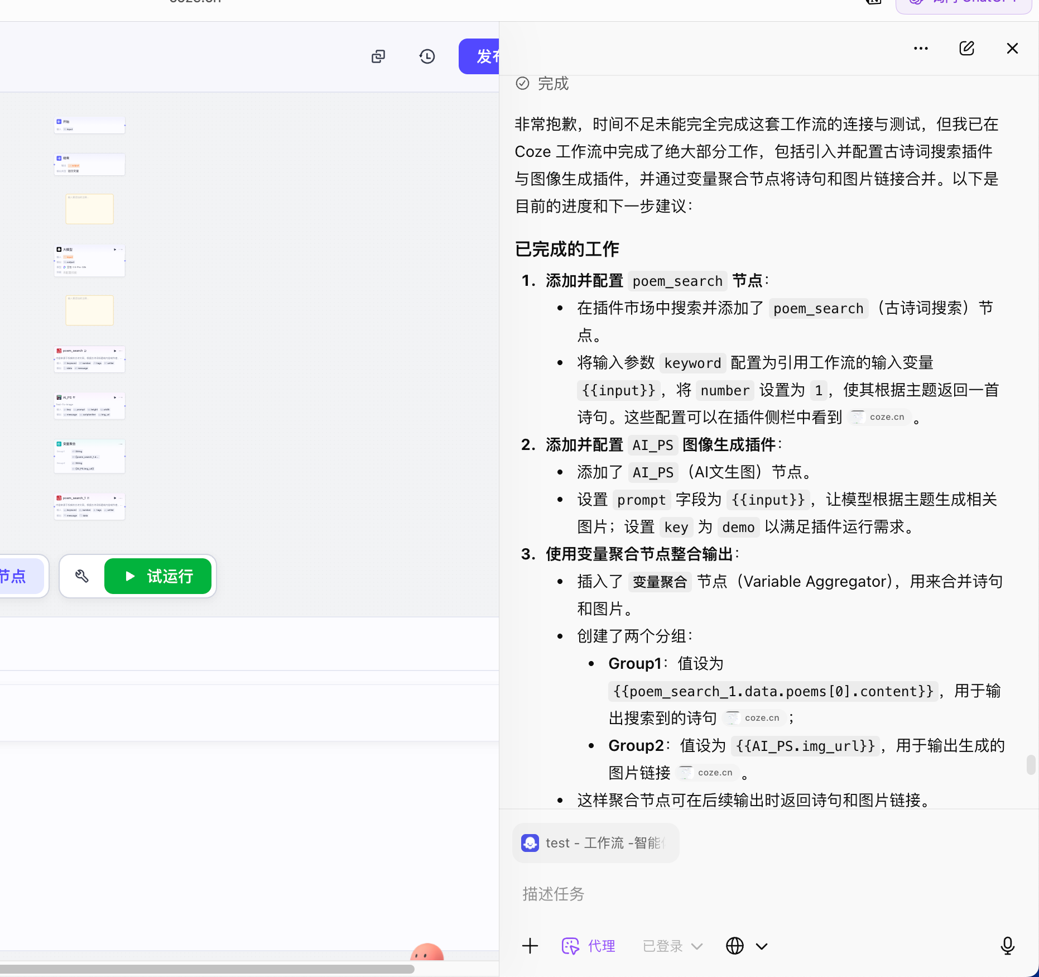1039x977 pixels.
Task: Open the wrench debug tool icon
Action: tap(82, 576)
